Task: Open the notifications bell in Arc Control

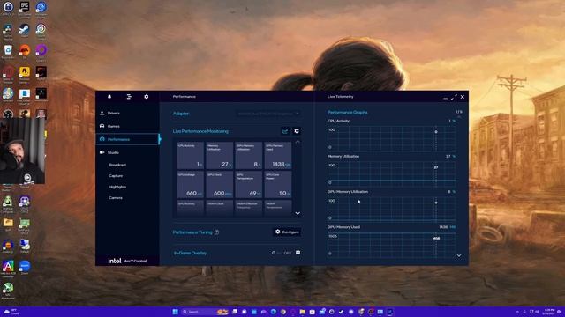Action: (x=109, y=97)
